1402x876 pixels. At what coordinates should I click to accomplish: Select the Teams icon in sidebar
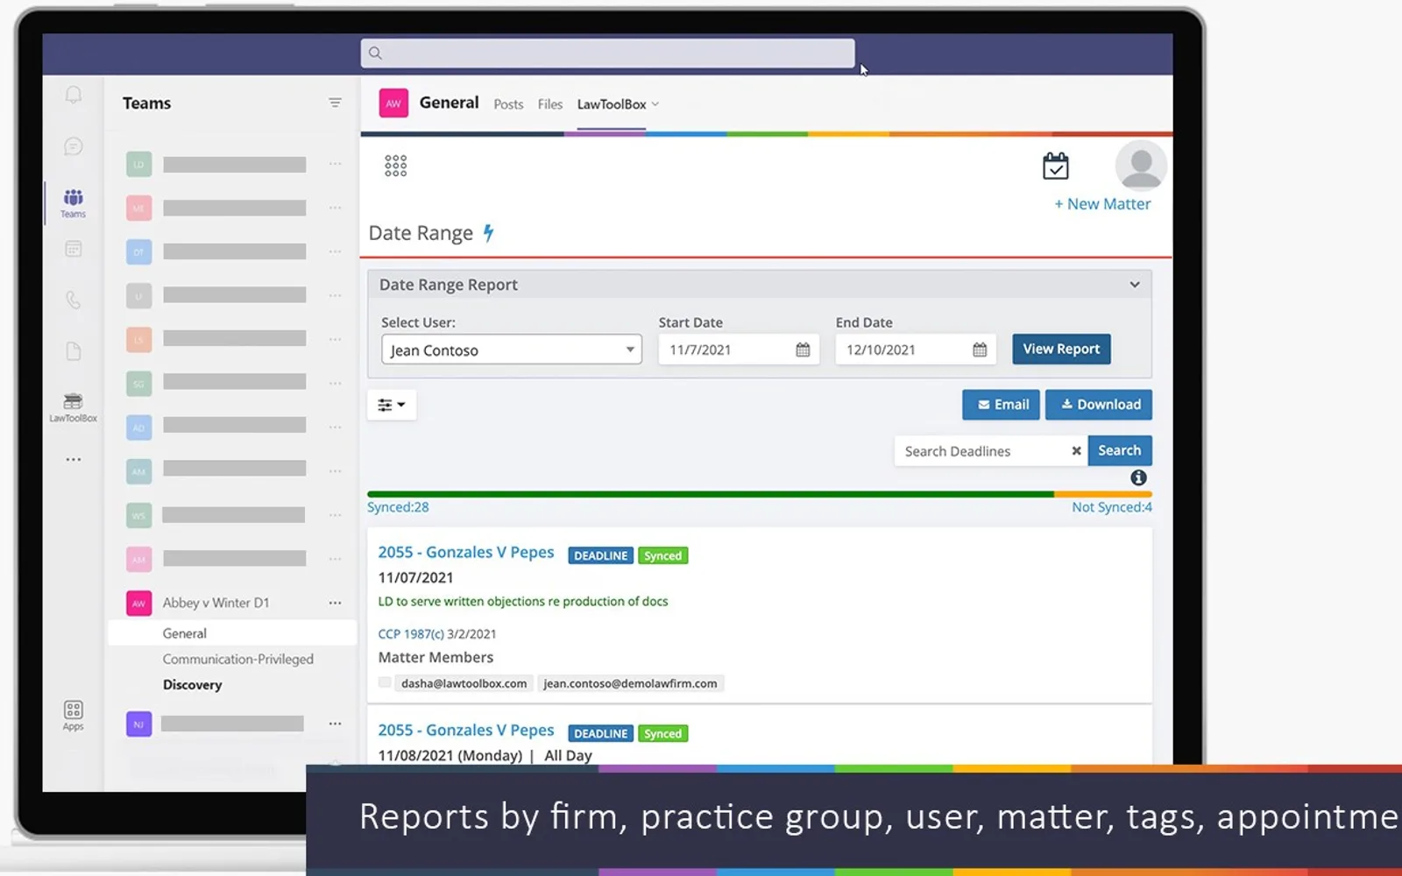point(74,202)
